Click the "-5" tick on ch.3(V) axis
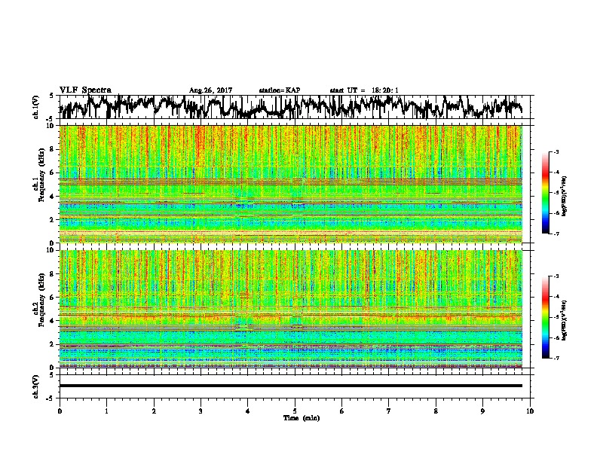The height and width of the screenshot is (461, 597). click(51, 398)
